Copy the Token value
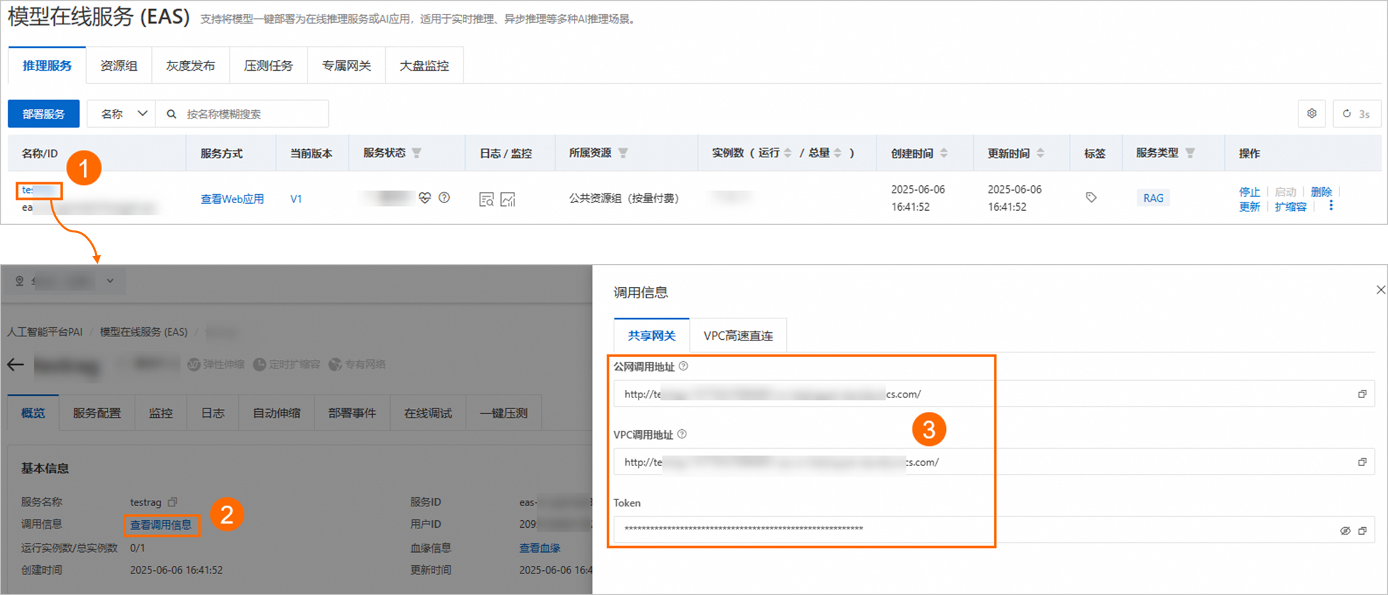This screenshot has width=1388, height=595. pyautogui.click(x=1362, y=531)
